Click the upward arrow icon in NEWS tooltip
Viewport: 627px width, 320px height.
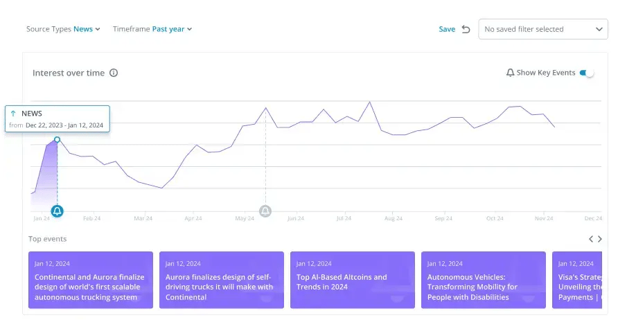[x=13, y=114]
